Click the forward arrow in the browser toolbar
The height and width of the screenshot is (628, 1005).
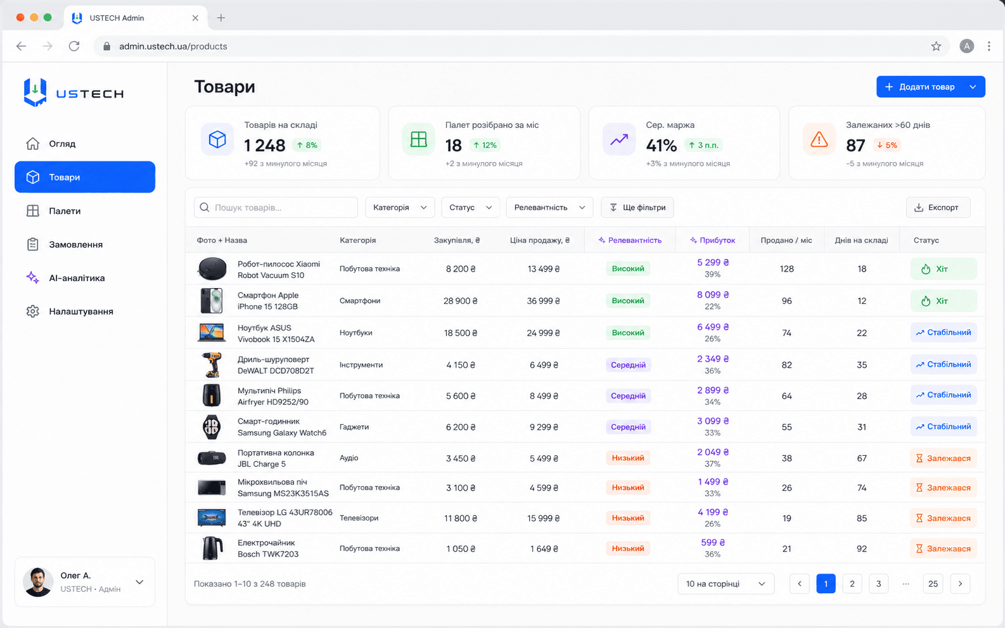[48, 46]
